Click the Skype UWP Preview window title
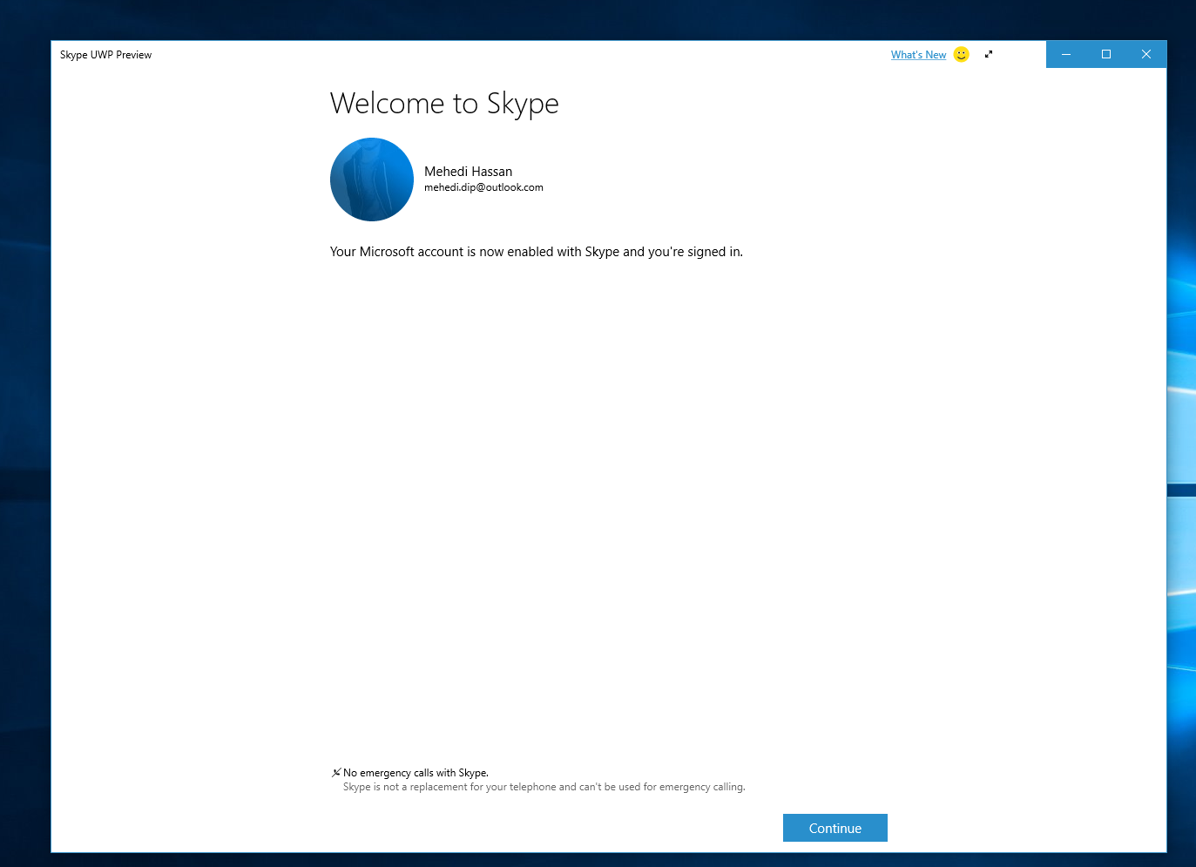This screenshot has height=867, width=1196. [x=105, y=55]
